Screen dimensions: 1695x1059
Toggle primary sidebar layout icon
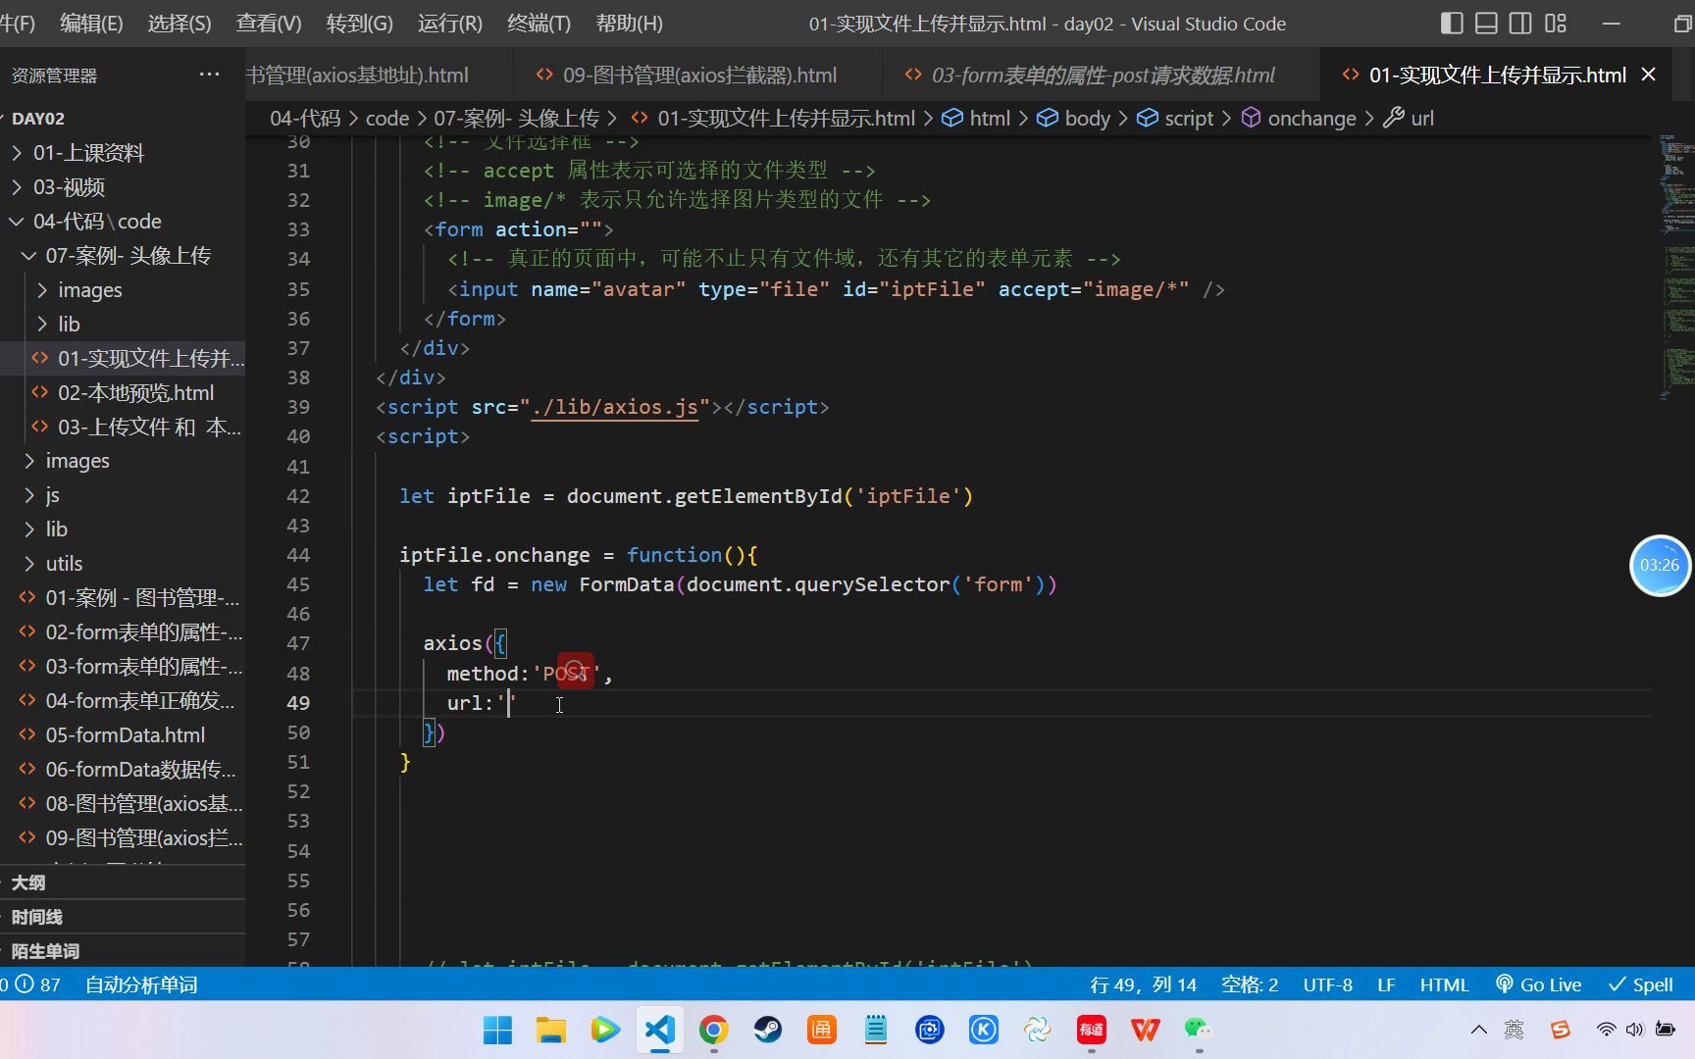click(x=1452, y=24)
